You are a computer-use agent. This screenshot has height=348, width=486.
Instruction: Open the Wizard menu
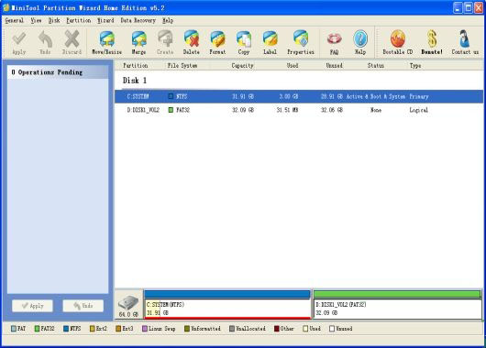(105, 20)
